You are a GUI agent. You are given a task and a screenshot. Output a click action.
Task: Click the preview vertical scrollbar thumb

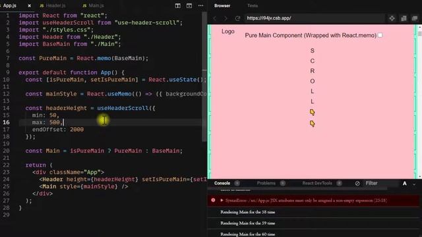point(420,34)
